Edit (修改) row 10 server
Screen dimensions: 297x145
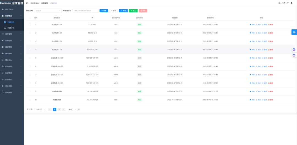pos(258,100)
